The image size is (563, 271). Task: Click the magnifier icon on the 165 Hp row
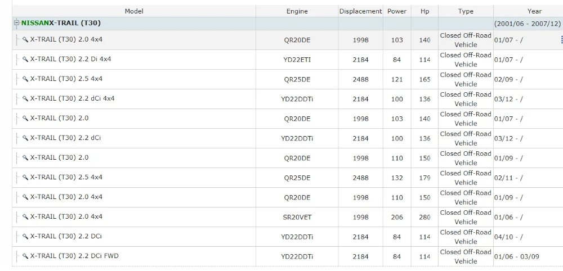pos(25,79)
